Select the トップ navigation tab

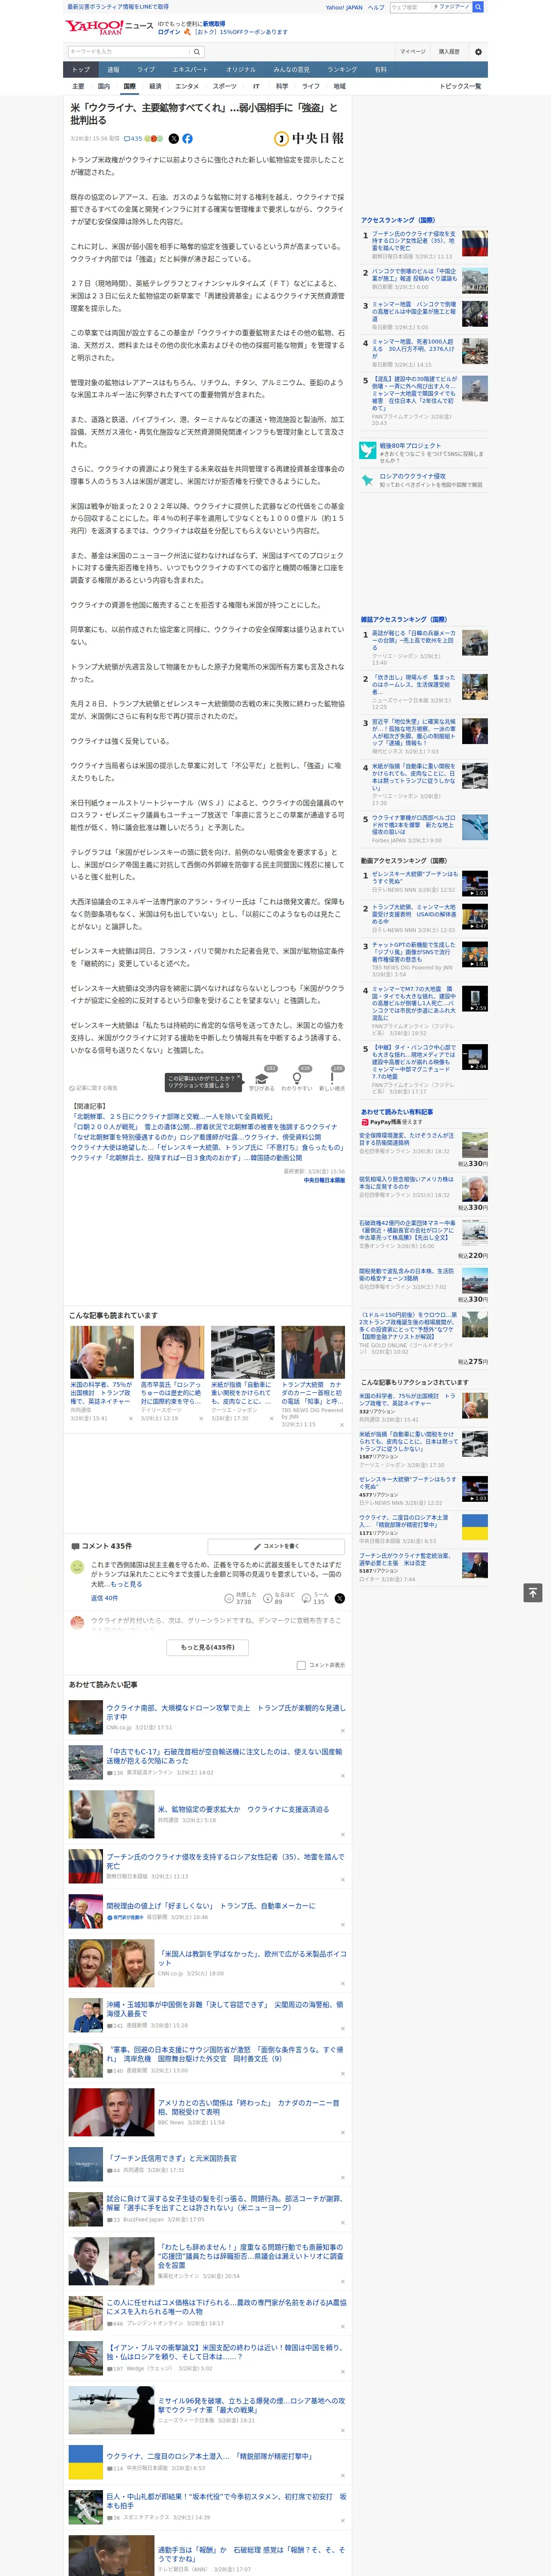click(81, 70)
